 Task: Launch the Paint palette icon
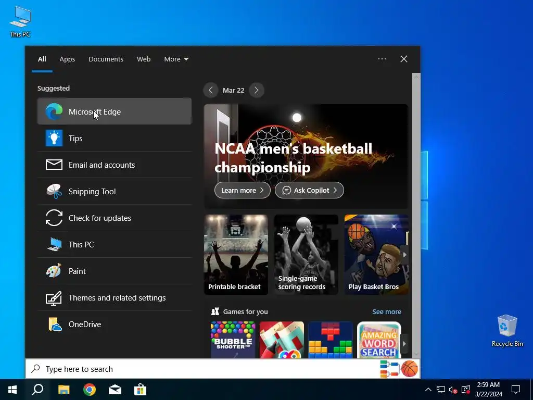pyautogui.click(x=54, y=271)
